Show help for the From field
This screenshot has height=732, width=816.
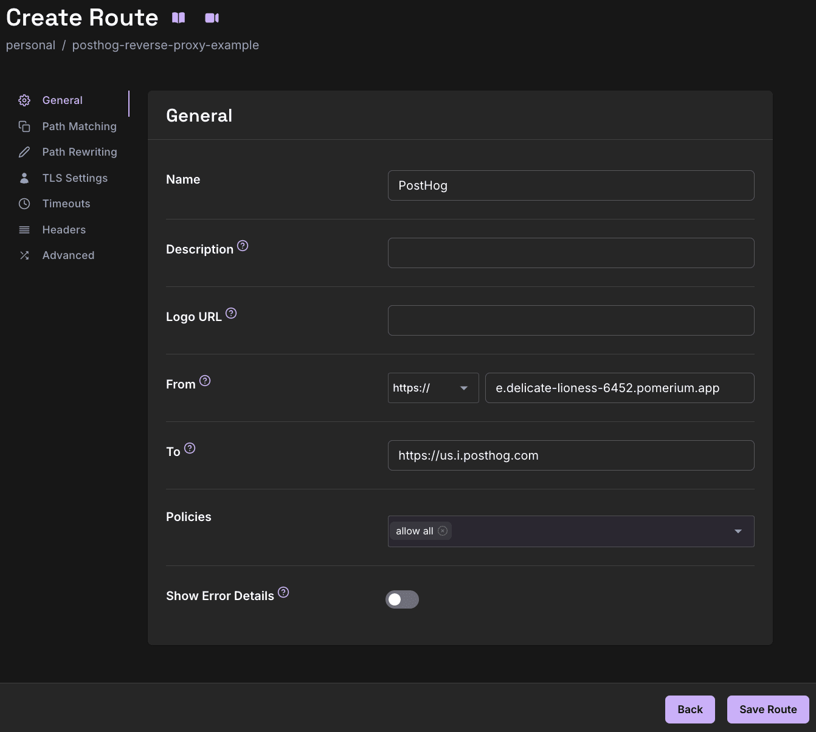tap(205, 381)
